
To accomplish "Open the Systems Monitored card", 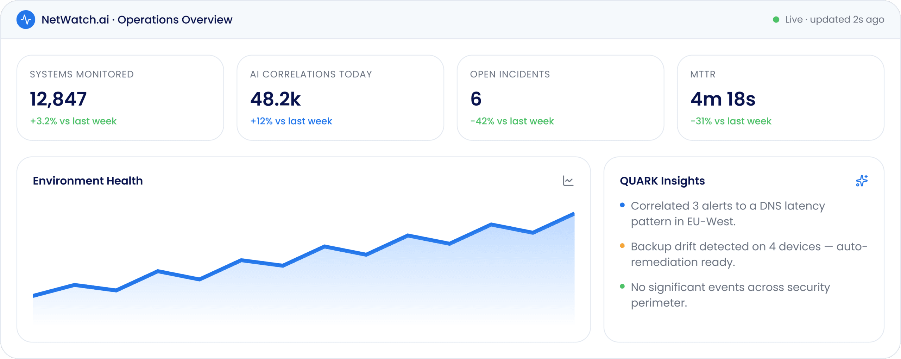I will click(x=120, y=97).
